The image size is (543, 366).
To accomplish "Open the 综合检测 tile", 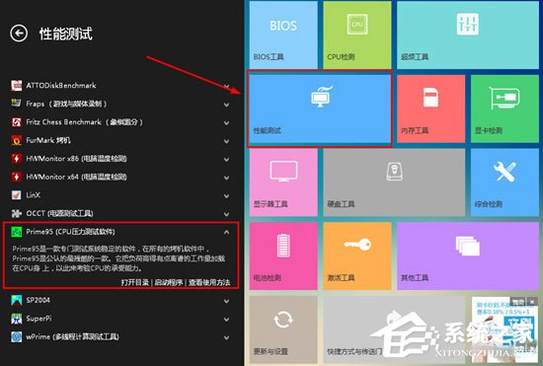I will [504, 183].
